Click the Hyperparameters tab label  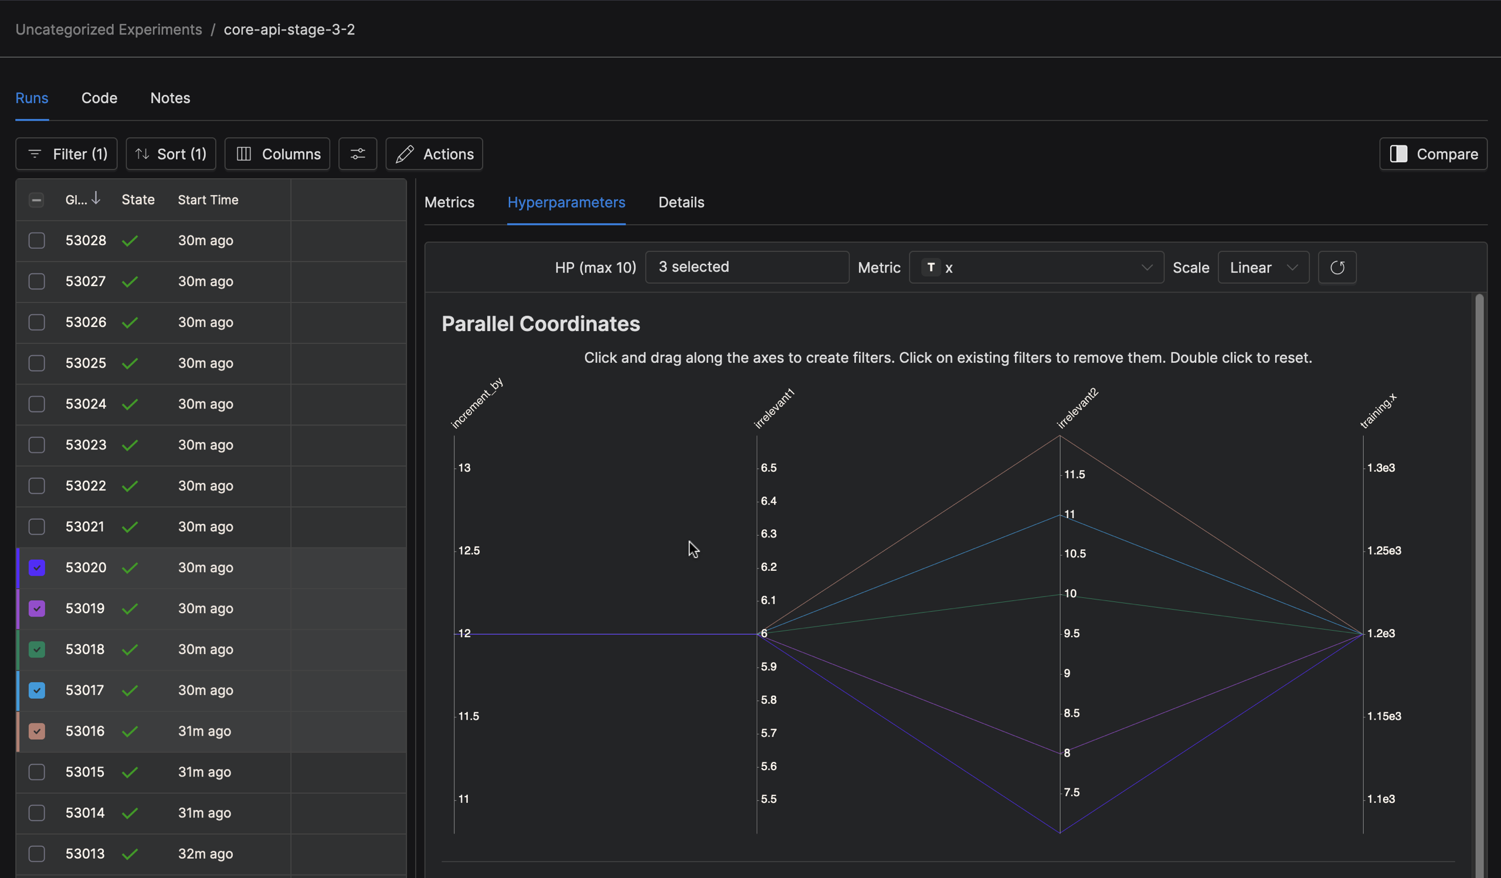point(566,200)
